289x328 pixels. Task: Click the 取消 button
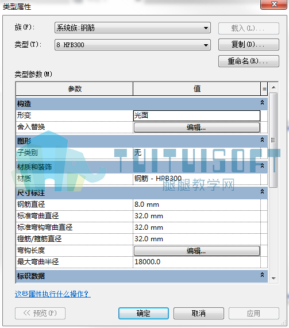199,313
